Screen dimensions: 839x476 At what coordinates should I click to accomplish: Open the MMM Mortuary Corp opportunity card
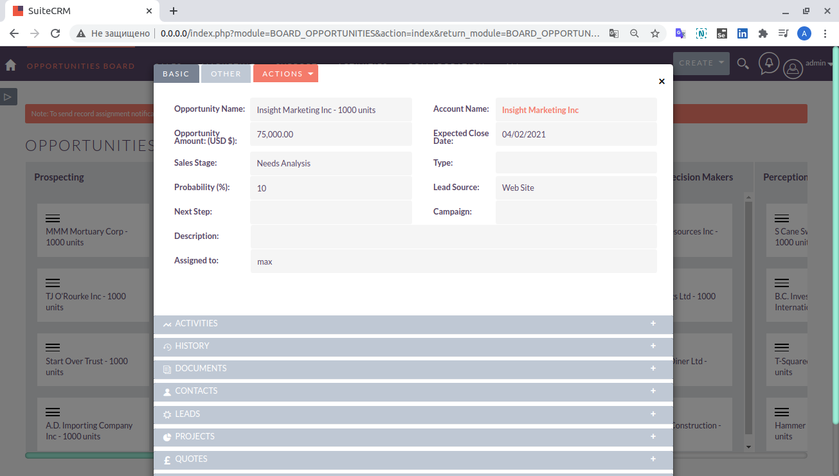tap(93, 231)
